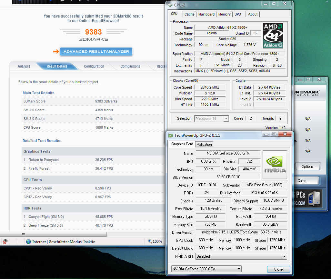Open the Cache tab in CPU-Z
The width and height of the screenshot is (331, 279).
[189, 14]
